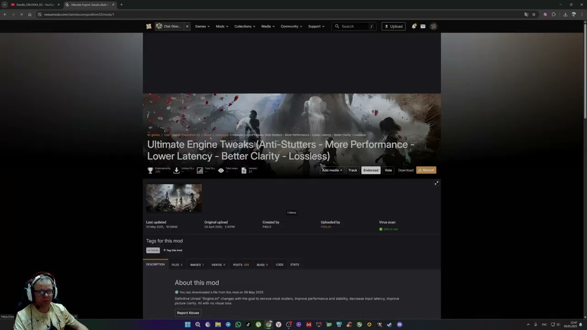Focus the site Search field

[x=354, y=26]
